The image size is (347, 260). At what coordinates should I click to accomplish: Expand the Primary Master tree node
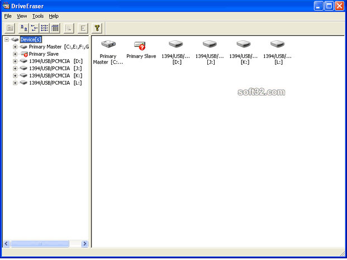tap(15, 47)
